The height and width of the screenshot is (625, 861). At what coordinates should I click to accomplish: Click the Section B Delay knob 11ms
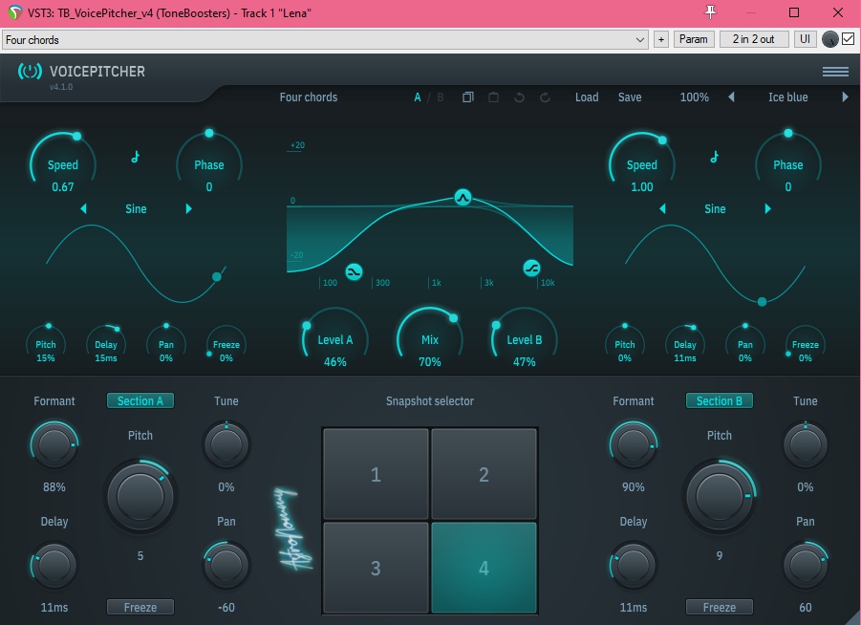[634, 565]
